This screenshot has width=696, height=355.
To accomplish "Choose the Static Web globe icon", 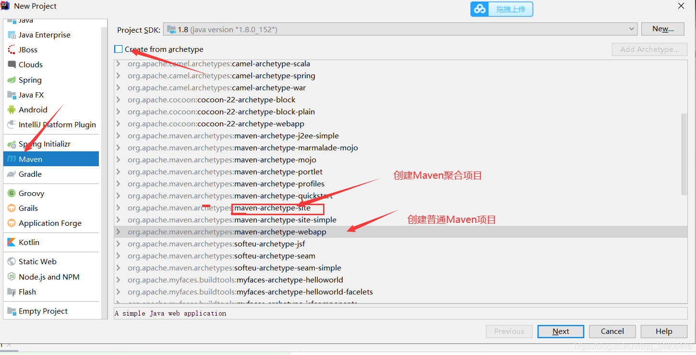I will point(12,261).
